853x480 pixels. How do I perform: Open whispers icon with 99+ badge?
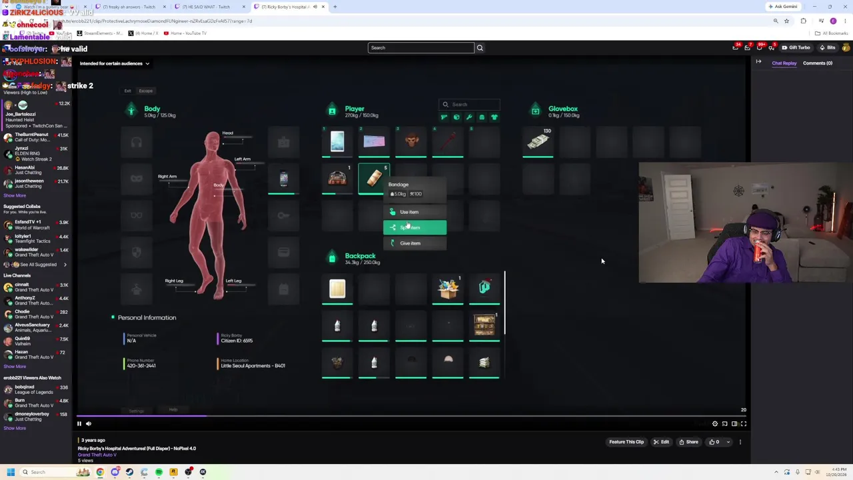(x=759, y=47)
